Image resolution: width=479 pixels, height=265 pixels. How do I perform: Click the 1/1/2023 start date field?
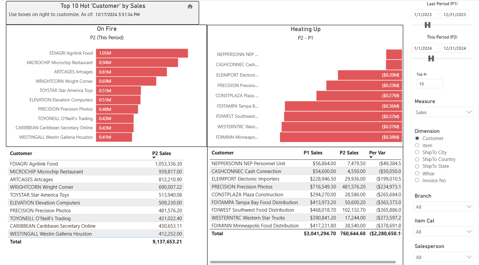pyautogui.click(x=425, y=15)
